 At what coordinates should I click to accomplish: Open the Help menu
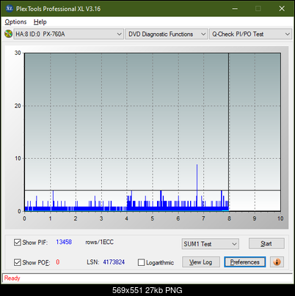click(40, 22)
